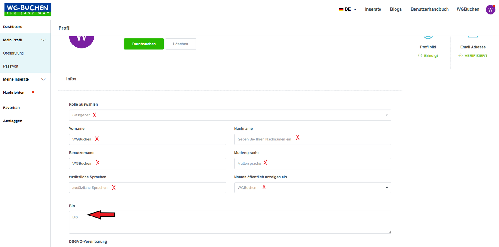Click the Erledigt check icon
Screen dimensions: 499x247
(420, 55)
